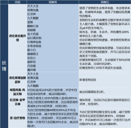Click 幻境神仙鱼 in the pet list

pyautogui.click(x=34, y=42)
